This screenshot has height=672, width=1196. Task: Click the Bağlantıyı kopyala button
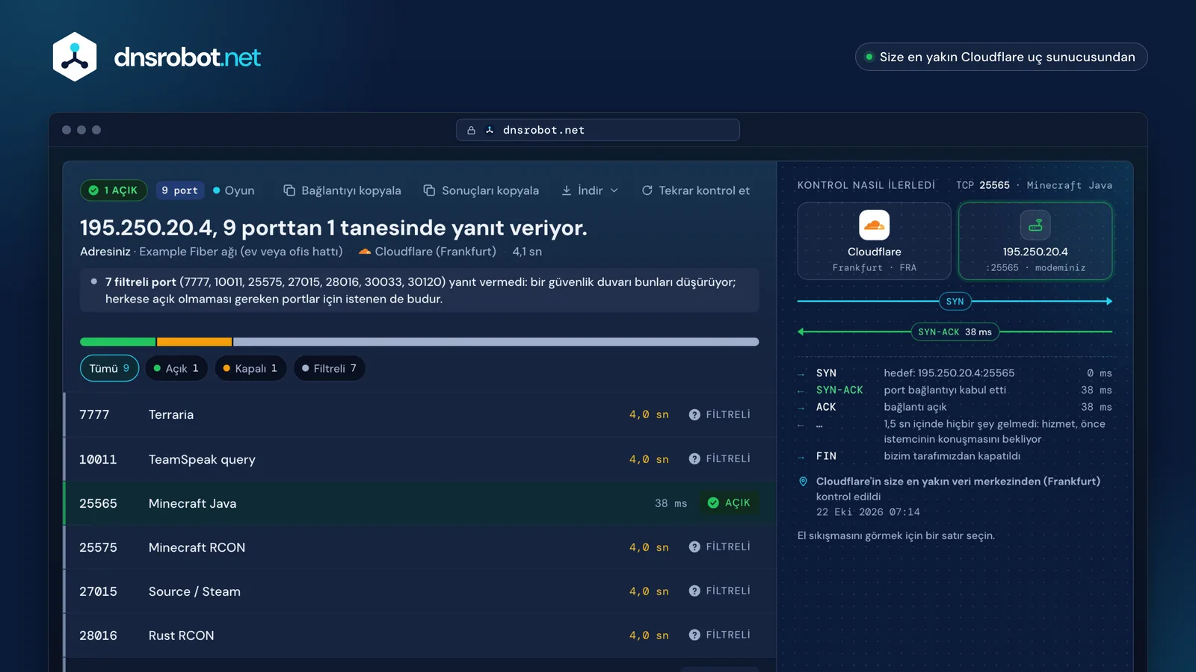[x=342, y=190]
